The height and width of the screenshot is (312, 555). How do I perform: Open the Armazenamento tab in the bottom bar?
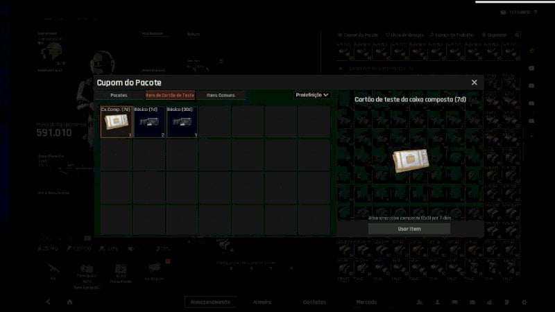211,302
